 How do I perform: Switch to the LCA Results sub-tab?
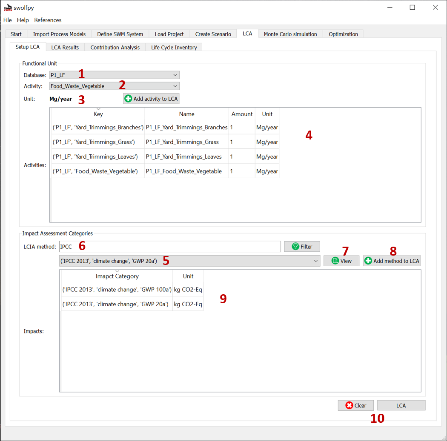65,48
